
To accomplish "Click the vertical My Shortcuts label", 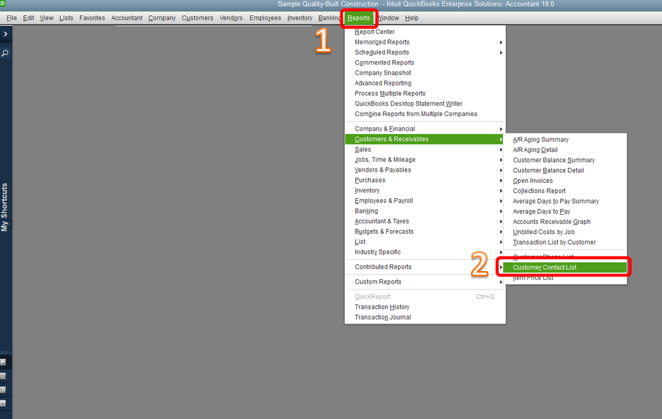I will 5,207.
